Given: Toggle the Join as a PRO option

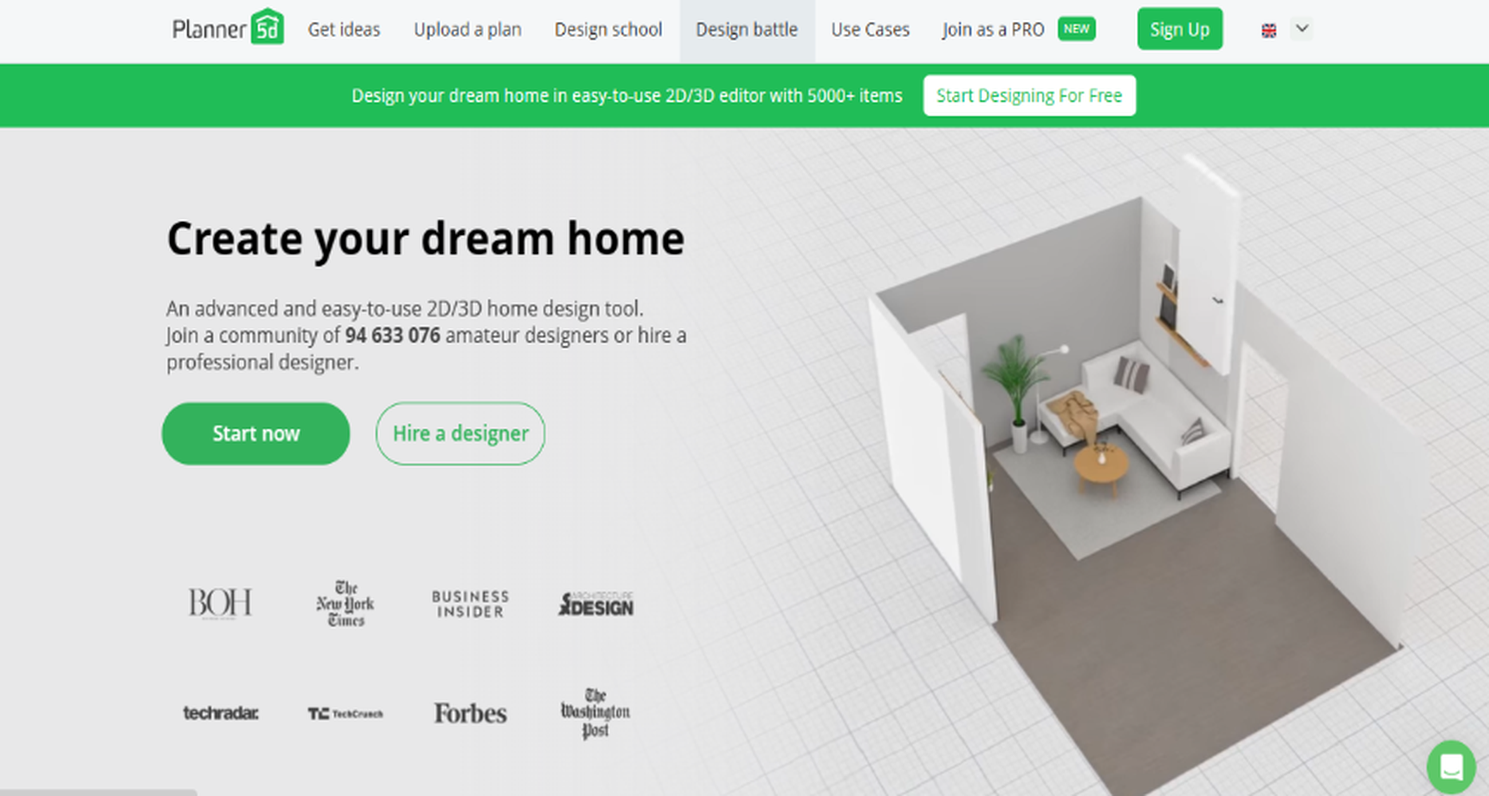Looking at the screenshot, I should pyautogui.click(x=991, y=30).
